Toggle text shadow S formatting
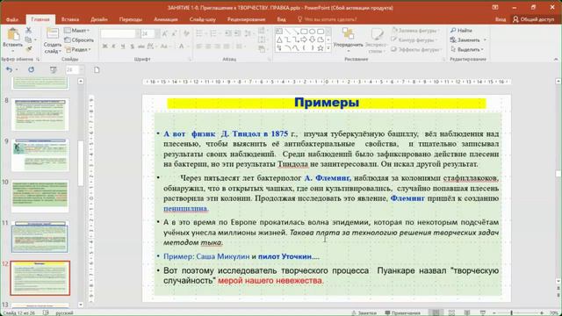The image size is (562, 316). pos(132,47)
